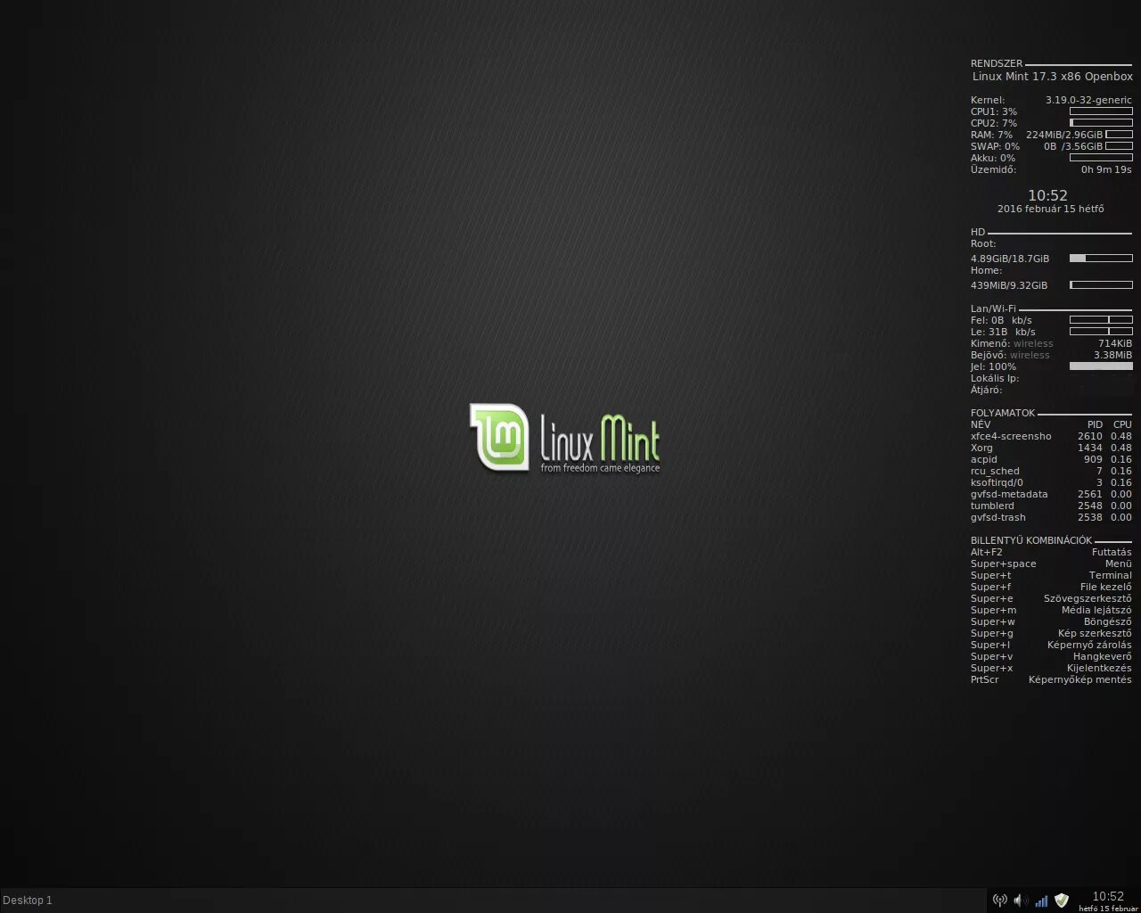This screenshot has width=1141, height=913.
Task: Click the 4.89GiB/18.7GiB root usage text
Action: (1010, 259)
